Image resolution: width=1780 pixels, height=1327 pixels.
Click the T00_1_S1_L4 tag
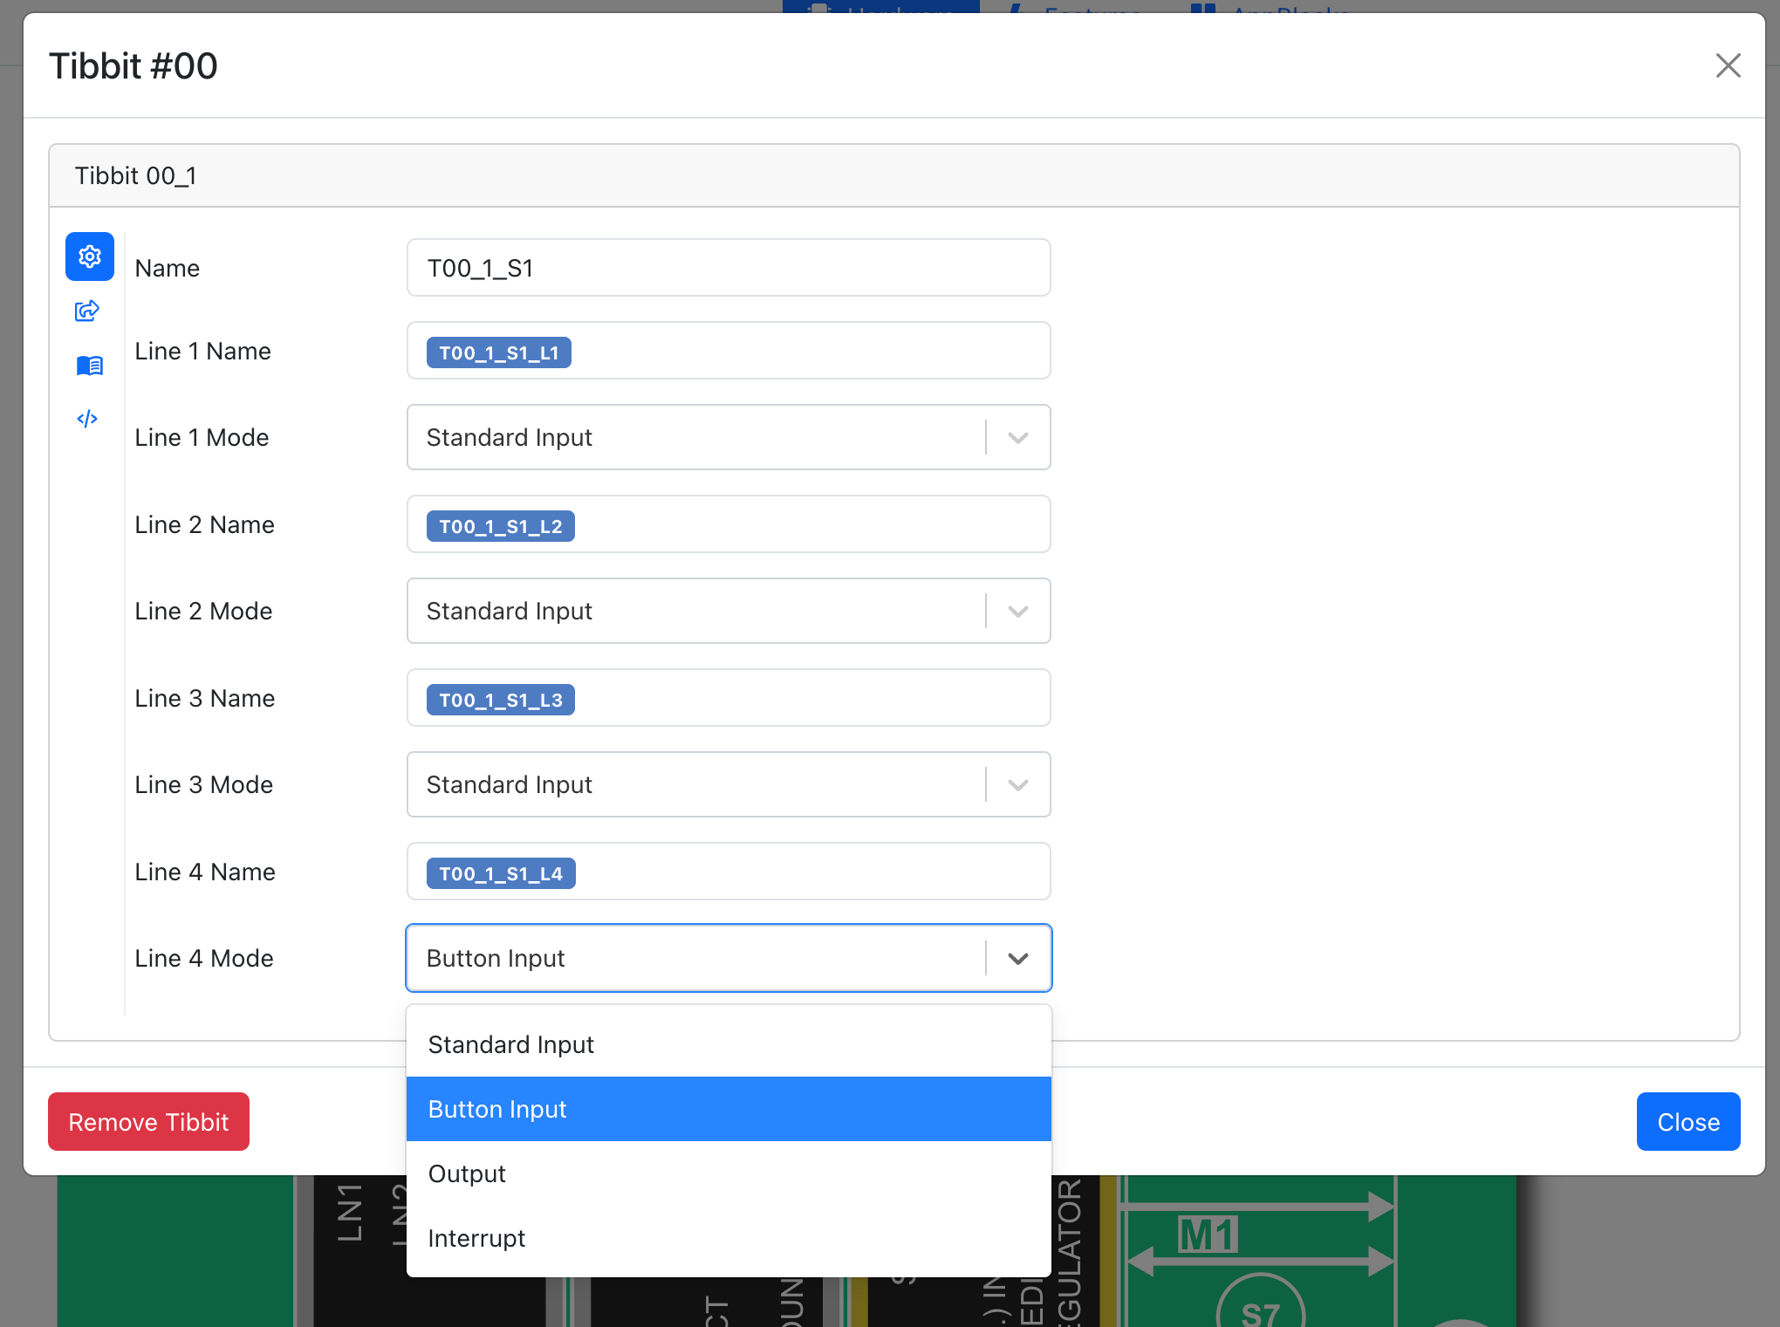[501, 873]
